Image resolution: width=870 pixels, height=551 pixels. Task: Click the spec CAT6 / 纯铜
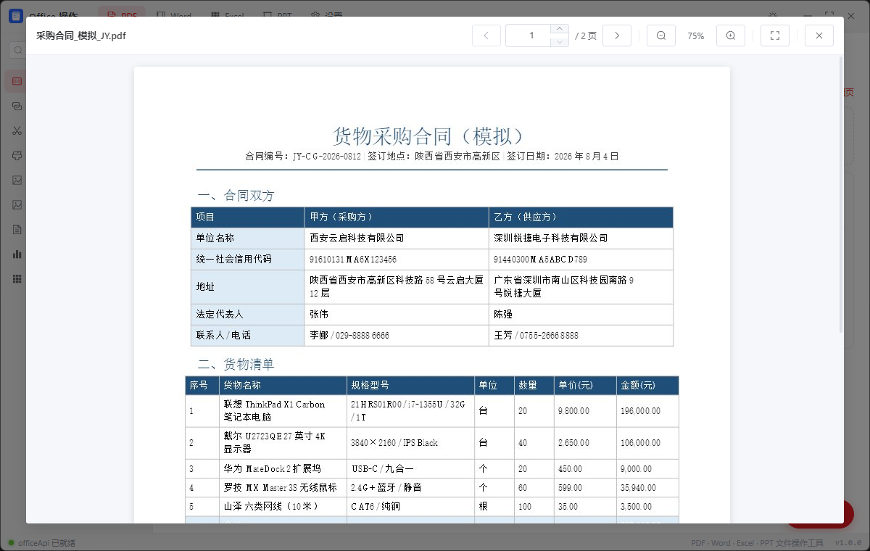coord(376,506)
